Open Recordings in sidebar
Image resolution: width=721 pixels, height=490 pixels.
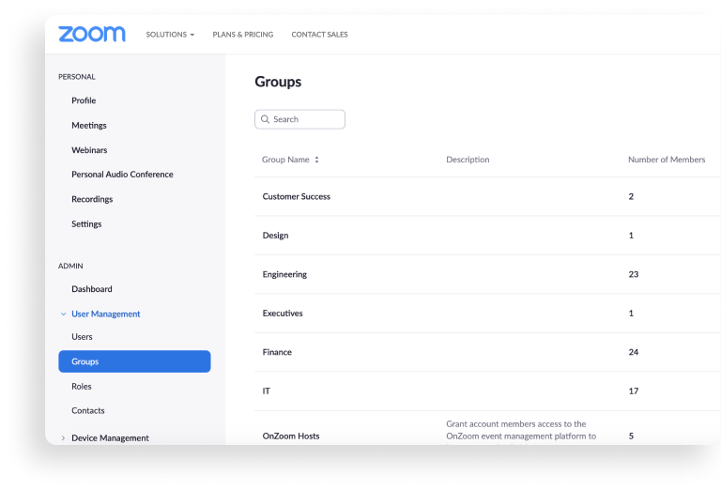92,199
